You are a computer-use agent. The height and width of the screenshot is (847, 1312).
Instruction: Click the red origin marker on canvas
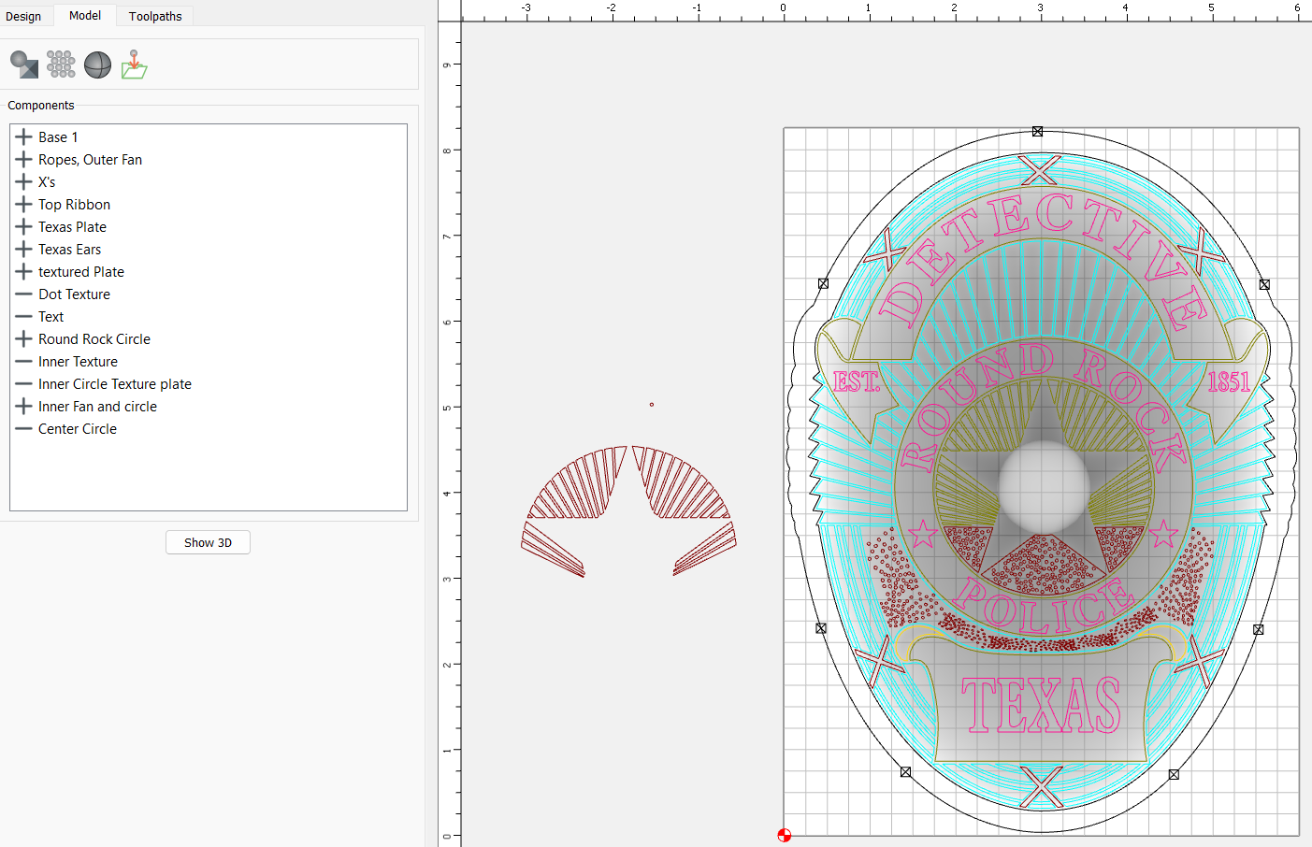point(784,835)
